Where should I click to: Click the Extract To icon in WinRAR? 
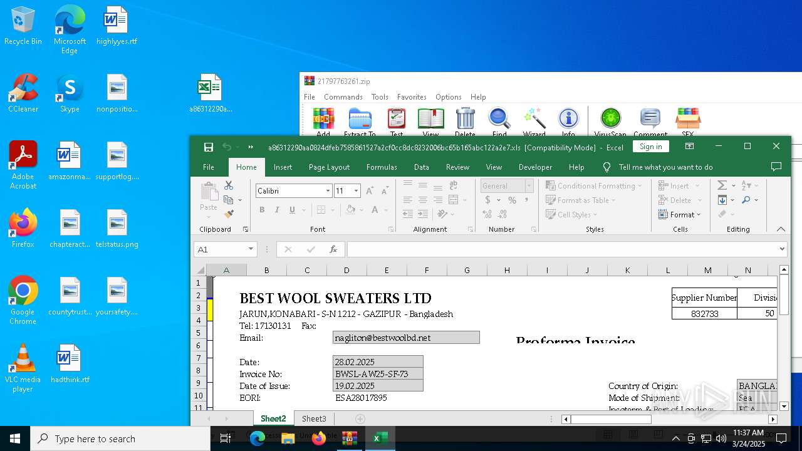pyautogui.click(x=360, y=122)
